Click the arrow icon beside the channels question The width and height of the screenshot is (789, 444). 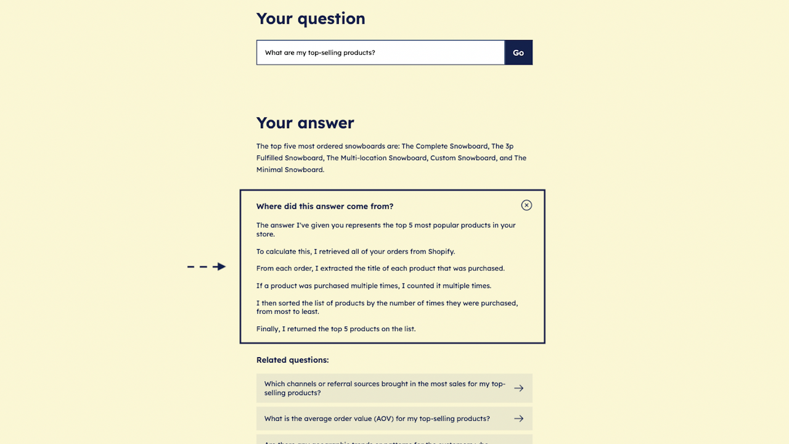(518, 388)
